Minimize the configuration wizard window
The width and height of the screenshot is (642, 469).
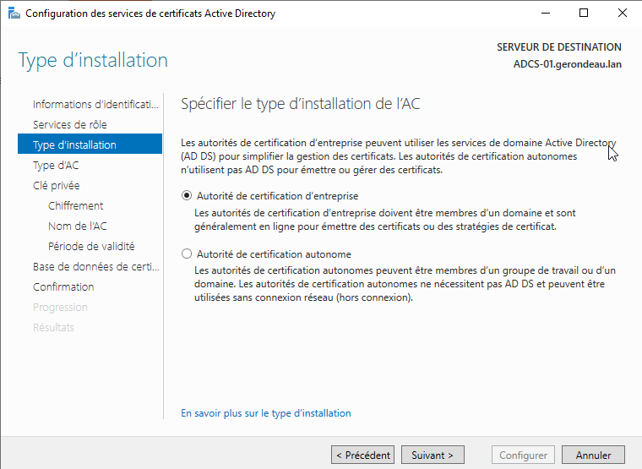545,14
